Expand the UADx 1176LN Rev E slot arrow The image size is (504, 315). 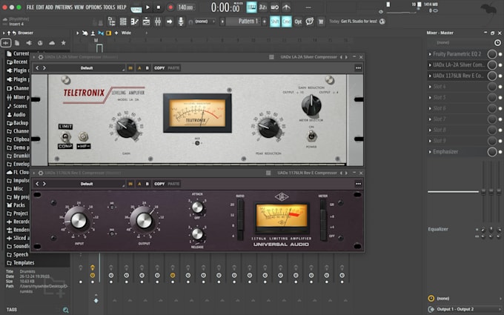(x=430, y=76)
